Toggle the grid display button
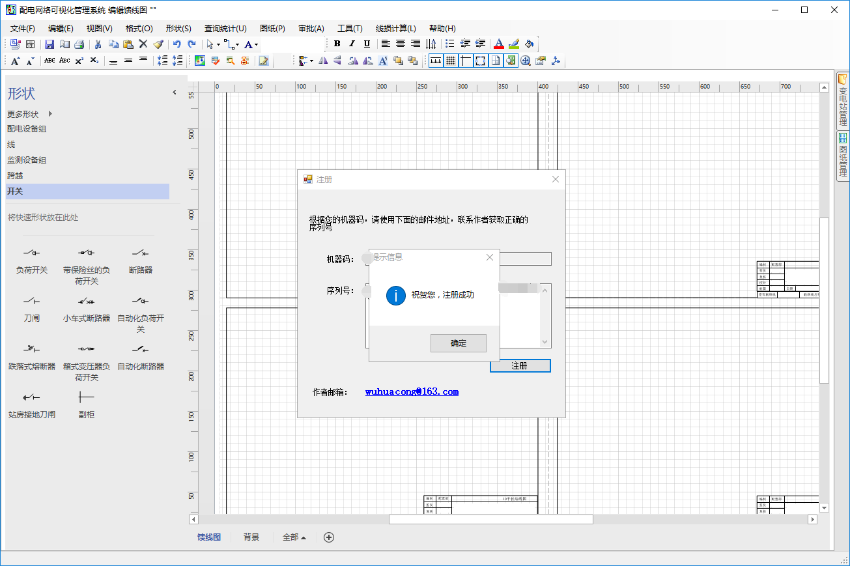The image size is (850, 566). 450,61
